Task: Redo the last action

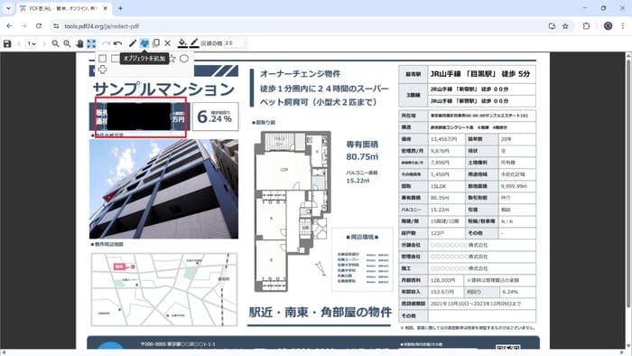Action: click(x=106, y=43)
